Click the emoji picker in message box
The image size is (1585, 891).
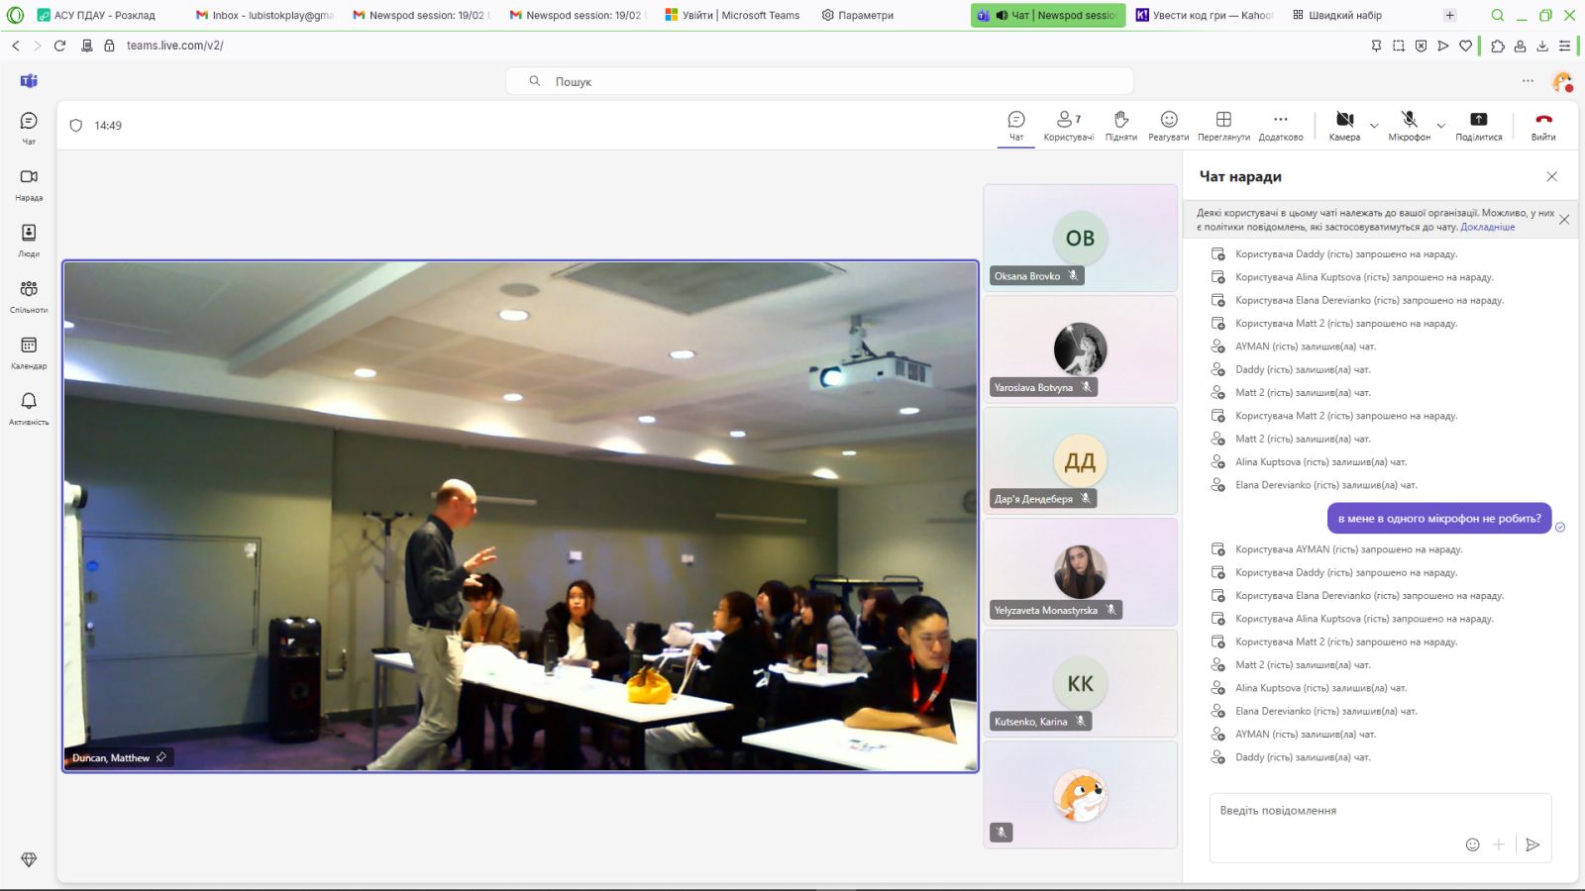pyautogui.click(x=1472, y=844)
